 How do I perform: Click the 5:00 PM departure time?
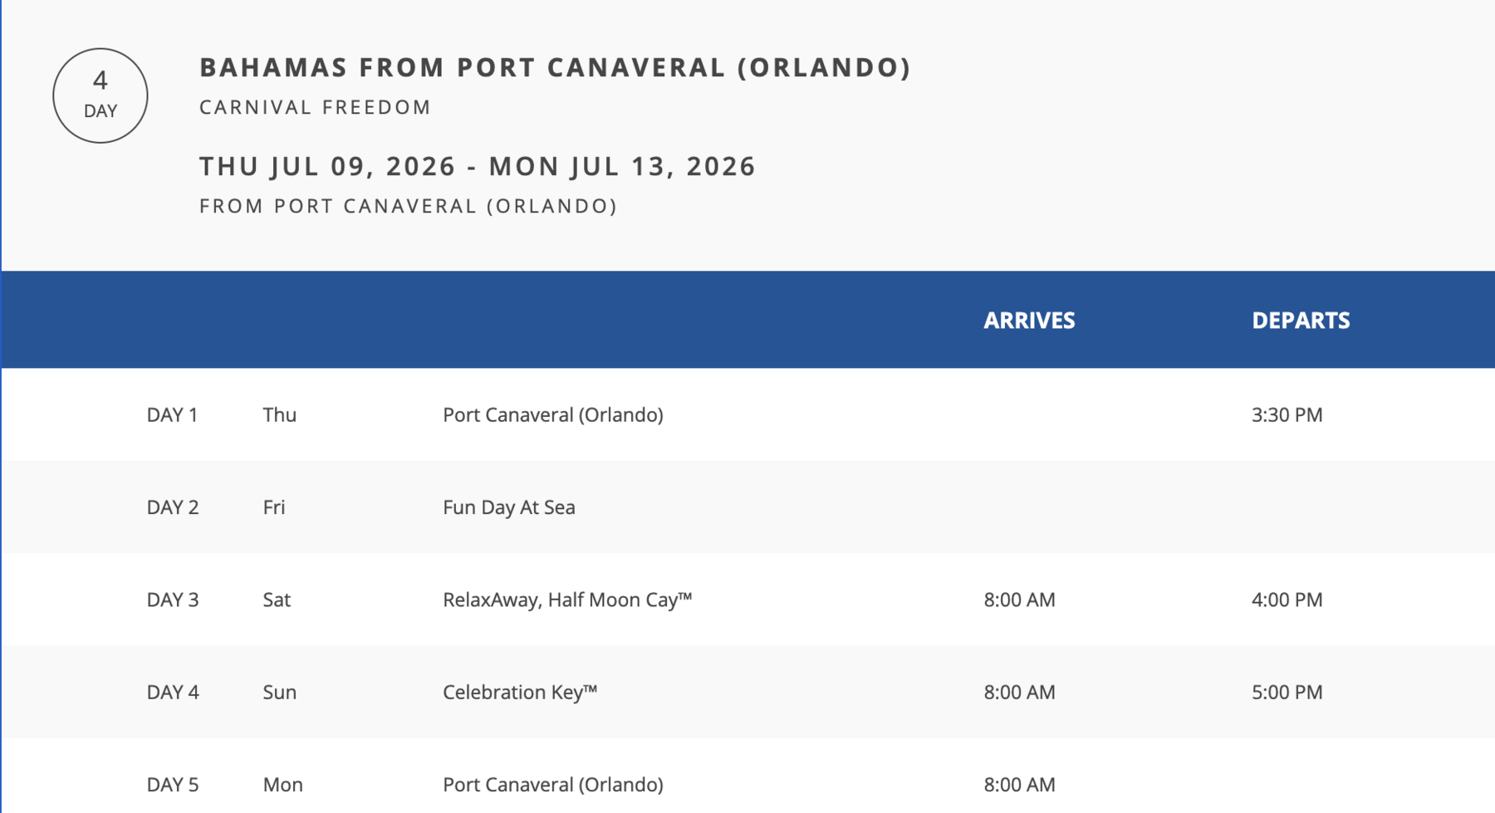1287,692
